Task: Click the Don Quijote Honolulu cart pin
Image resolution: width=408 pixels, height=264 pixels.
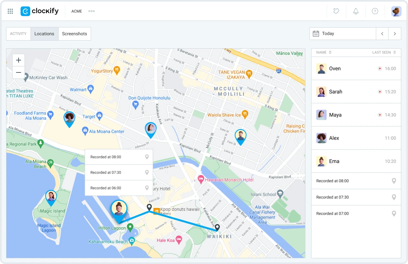Action: (135, 104)
